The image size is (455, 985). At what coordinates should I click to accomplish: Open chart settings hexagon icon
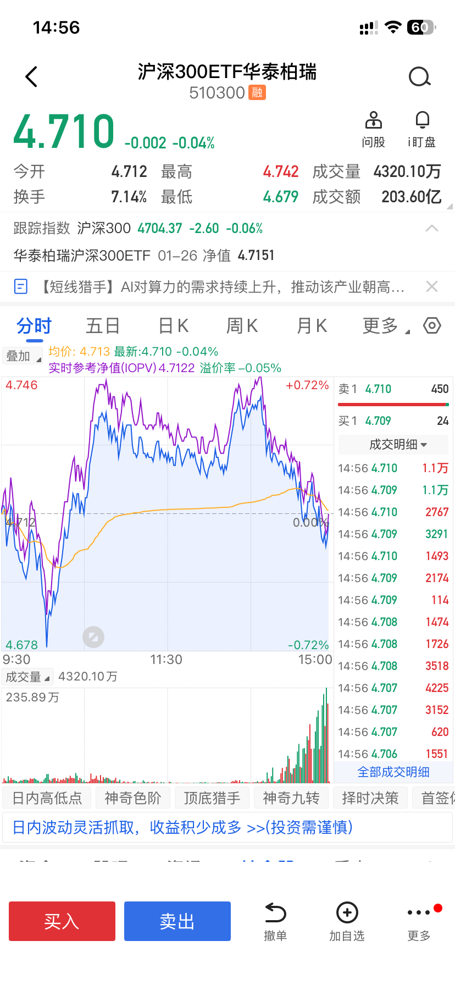(x=432, y=325)
